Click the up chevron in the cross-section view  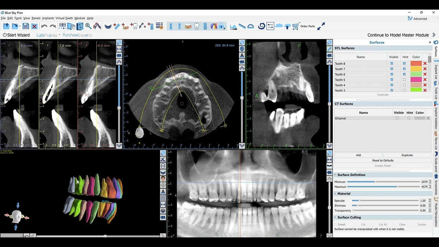pos(119,62)
